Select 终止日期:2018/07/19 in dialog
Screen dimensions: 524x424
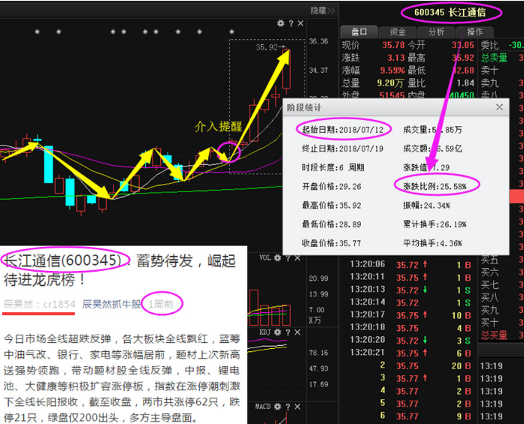click(x=343, y=149)
